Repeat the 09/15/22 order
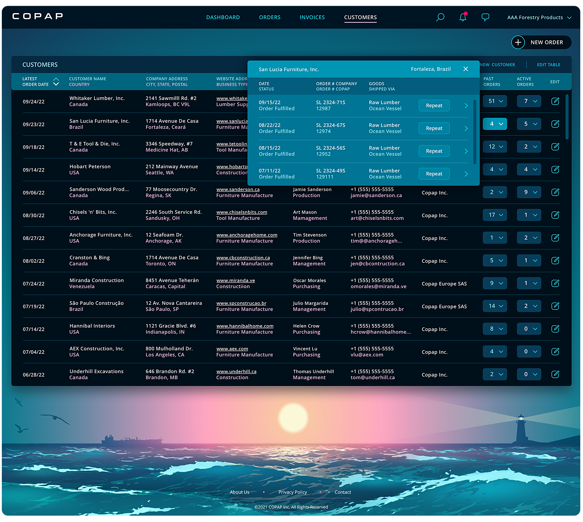The width and height of the screenshot is (583, 522). (x=434, y=105)
